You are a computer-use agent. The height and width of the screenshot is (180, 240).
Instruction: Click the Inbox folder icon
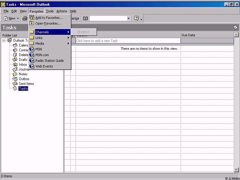[15, 64]
